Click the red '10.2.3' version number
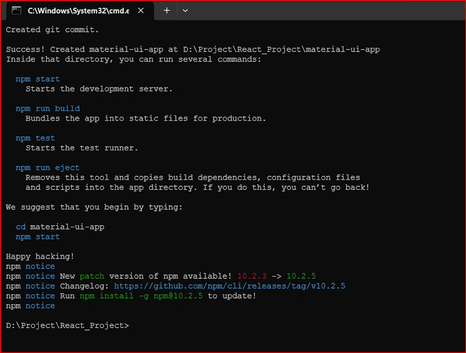This screenshot has height=353, width=466. click(x=252, y=276)
